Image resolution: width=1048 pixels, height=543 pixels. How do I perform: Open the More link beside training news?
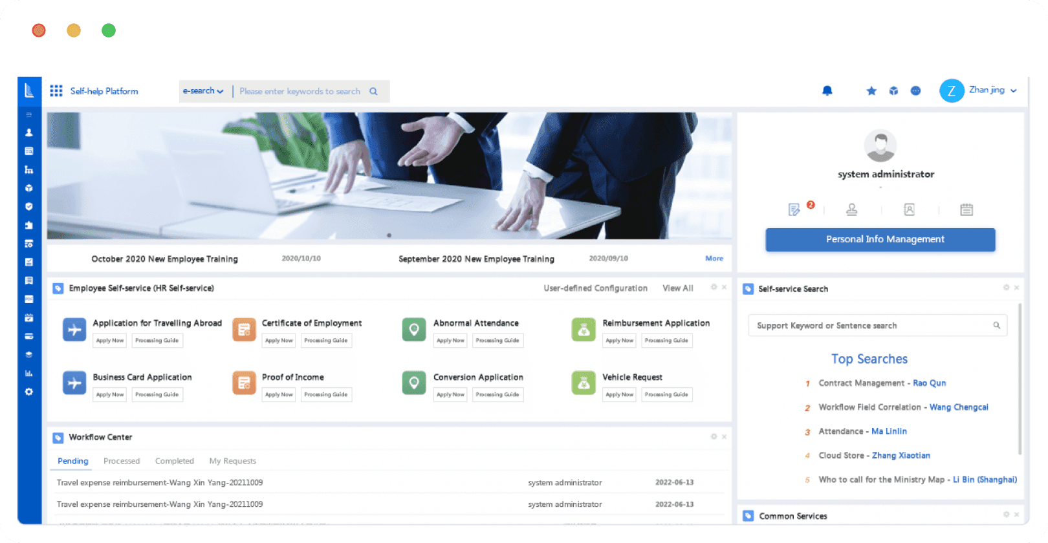[714, 258]
